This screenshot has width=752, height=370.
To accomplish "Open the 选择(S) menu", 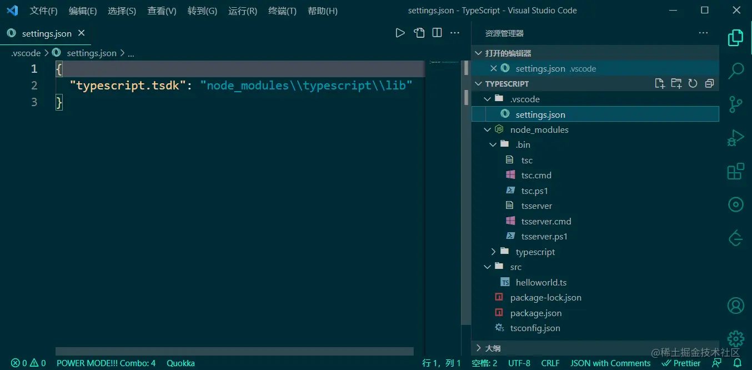I will (x=122, y=11).
